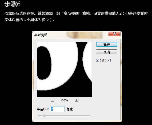Image resolution: width=152 pixels, height=125 pixels.
Task: Click the 高斯模糊 dialog title
Action: tap(41, 35)
